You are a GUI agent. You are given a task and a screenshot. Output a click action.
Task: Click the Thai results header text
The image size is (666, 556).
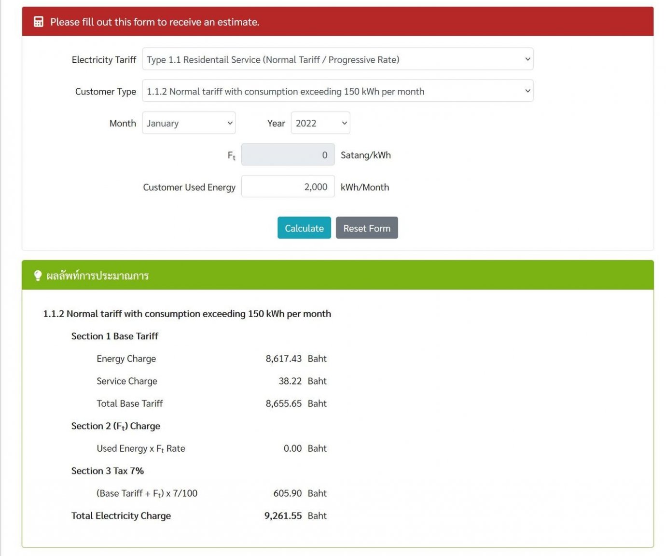[97, 276]
